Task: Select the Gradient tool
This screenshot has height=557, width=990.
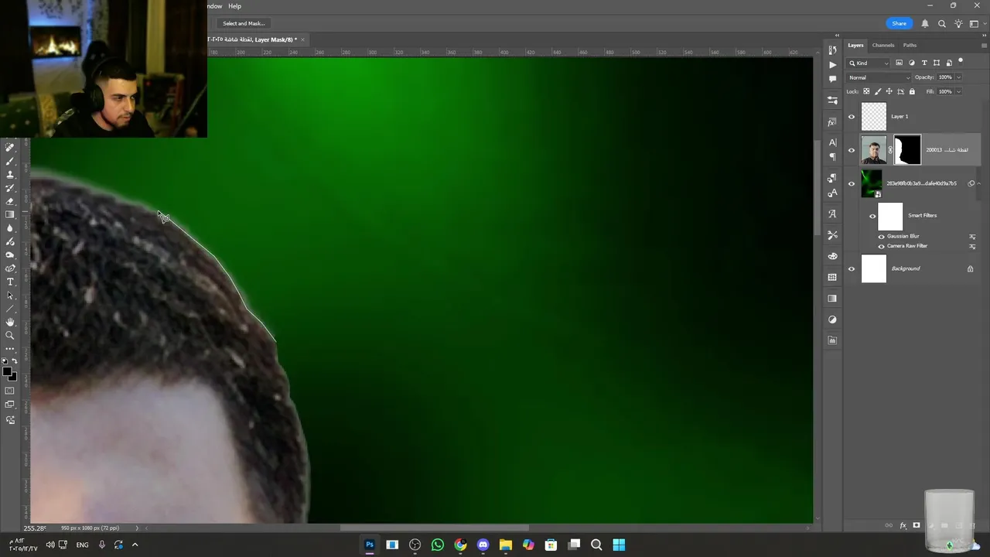Action: (10, 214)
